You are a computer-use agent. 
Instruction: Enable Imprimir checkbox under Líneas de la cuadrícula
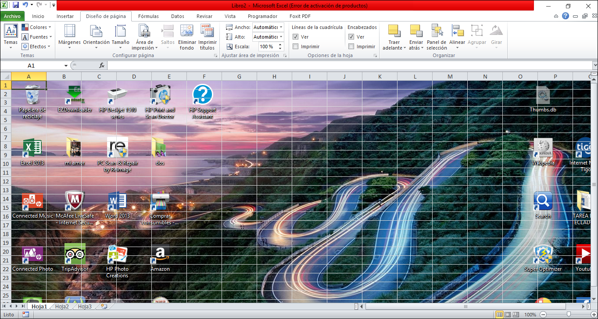click(296, 47)
